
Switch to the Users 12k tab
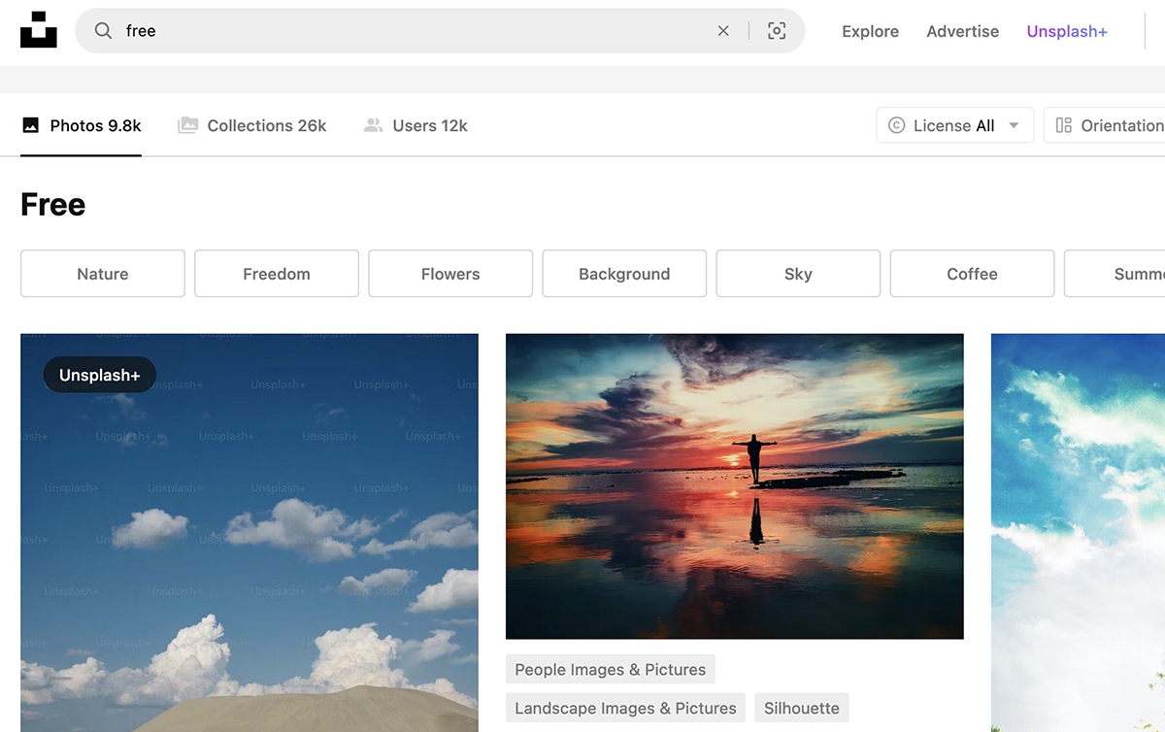pyautogui.click(x=416, y=125)
